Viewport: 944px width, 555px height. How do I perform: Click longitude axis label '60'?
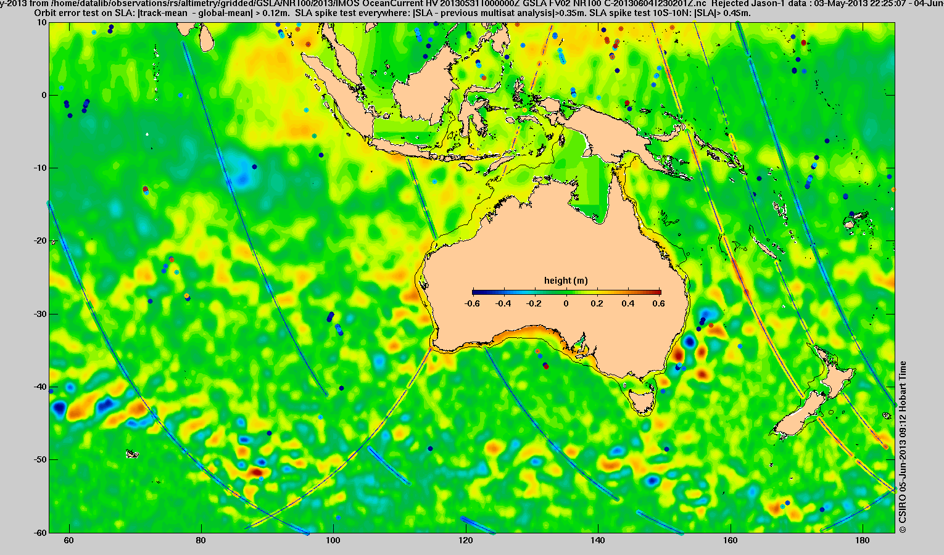pos(69,541)
